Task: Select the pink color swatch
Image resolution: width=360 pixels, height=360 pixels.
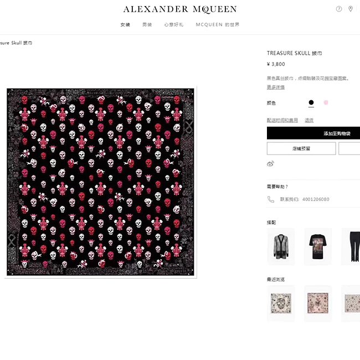Action: click(326, 102)
